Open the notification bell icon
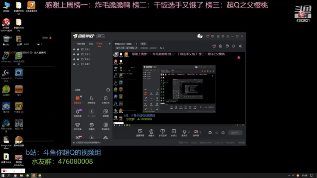This screenshot has width=317, height=178. pyautogui.click(x=233, y=46)
